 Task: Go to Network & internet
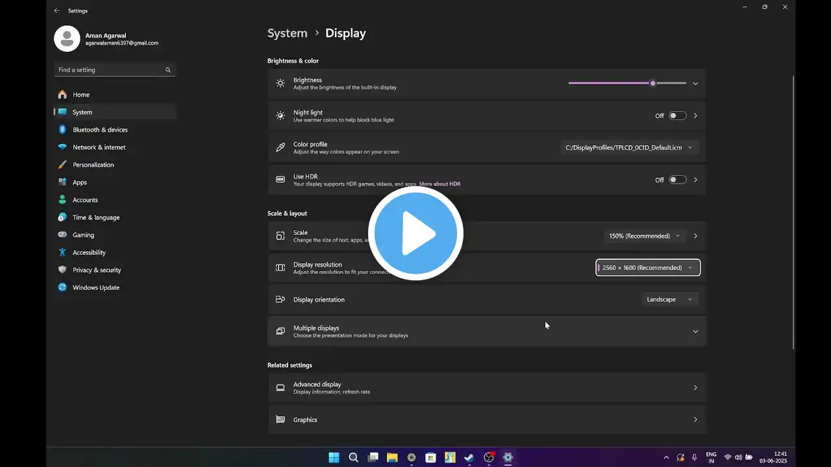pos(115,147)
